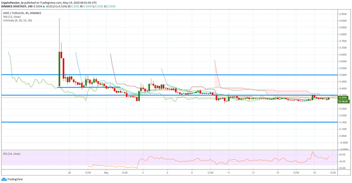The height and width of the screenshot is (183, 352).
Task: Open the RSI (14, close) indicator label
Action: 12,154
